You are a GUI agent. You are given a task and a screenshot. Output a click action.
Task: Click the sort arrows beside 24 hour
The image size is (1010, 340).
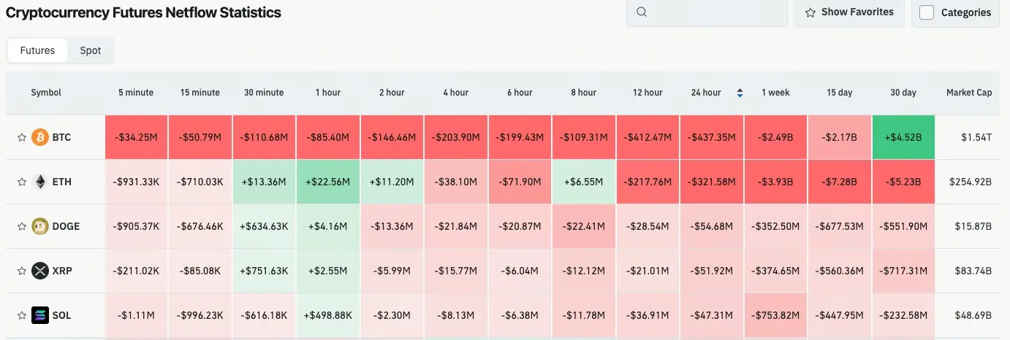740,93
